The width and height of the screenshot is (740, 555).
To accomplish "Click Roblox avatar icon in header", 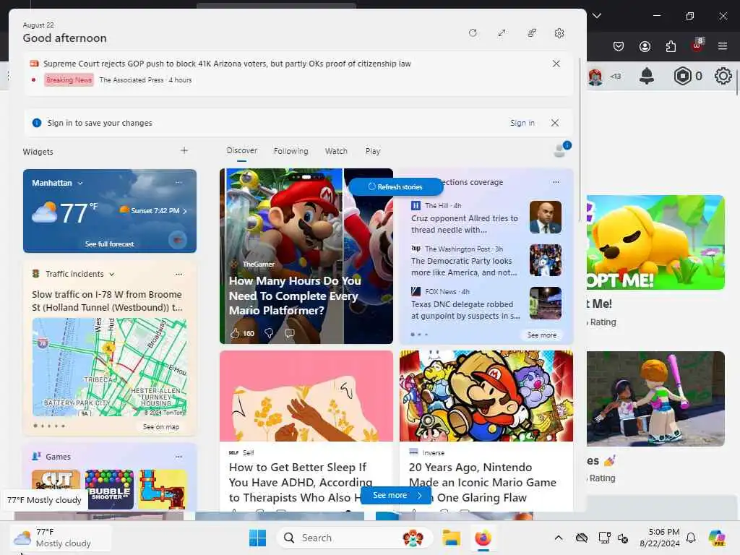I will [x=595, y=77].
